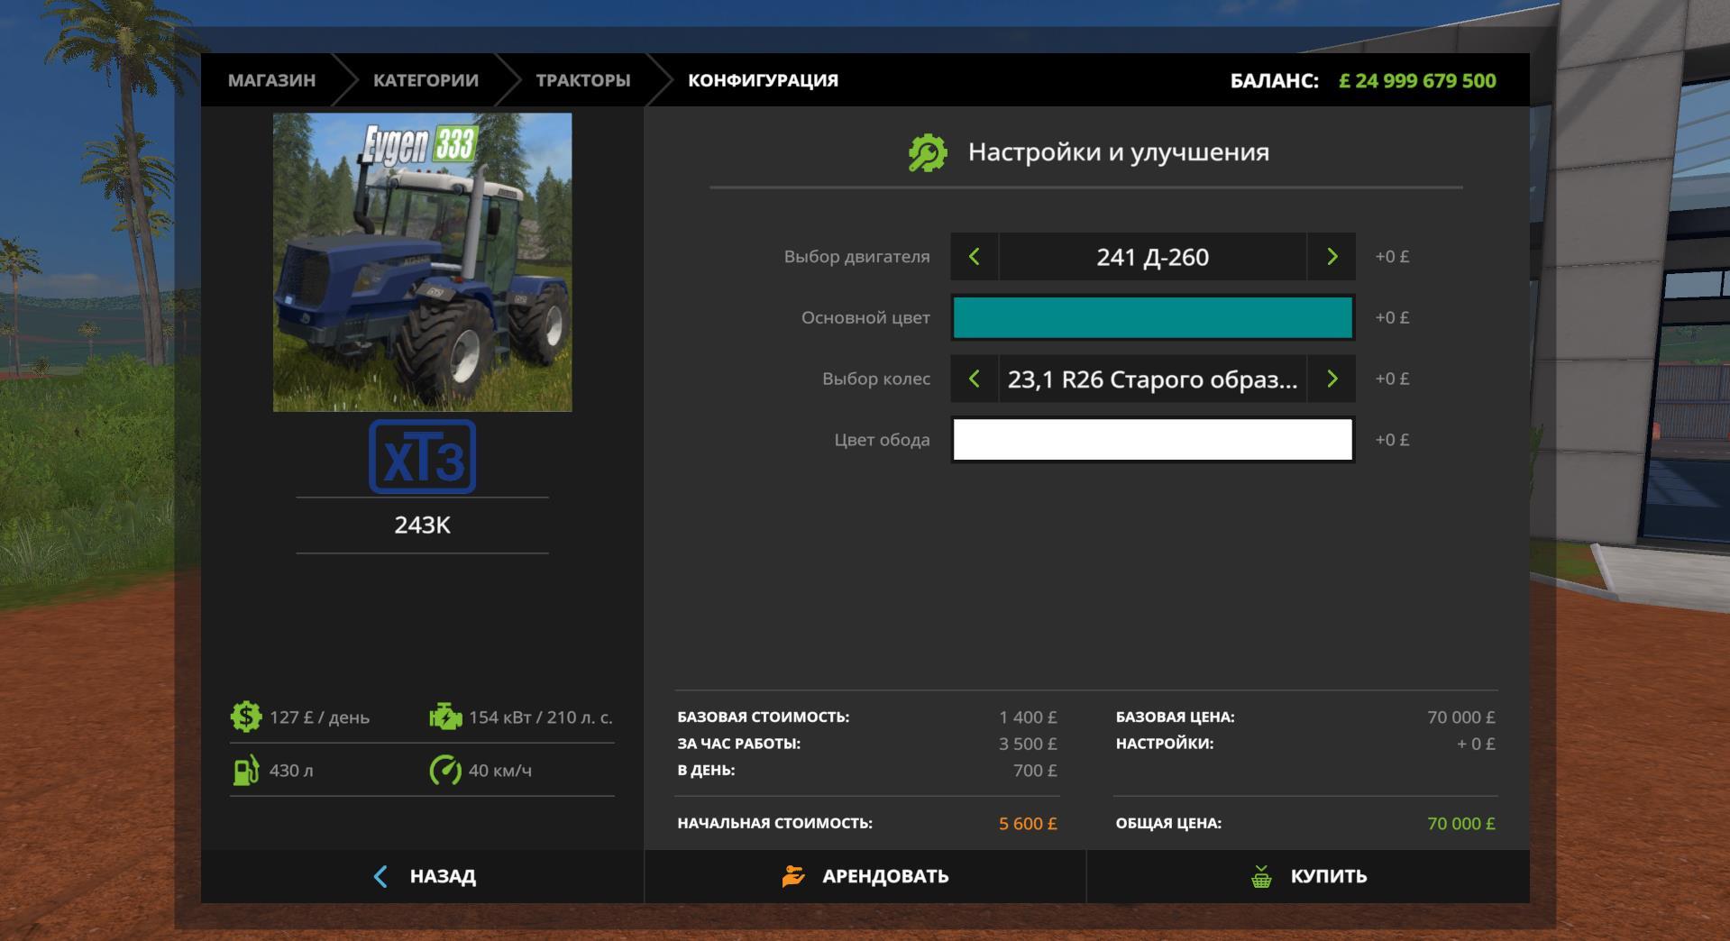Switch to next wheel option
The image size is (1730, 941).
(x=1332, y=379)
